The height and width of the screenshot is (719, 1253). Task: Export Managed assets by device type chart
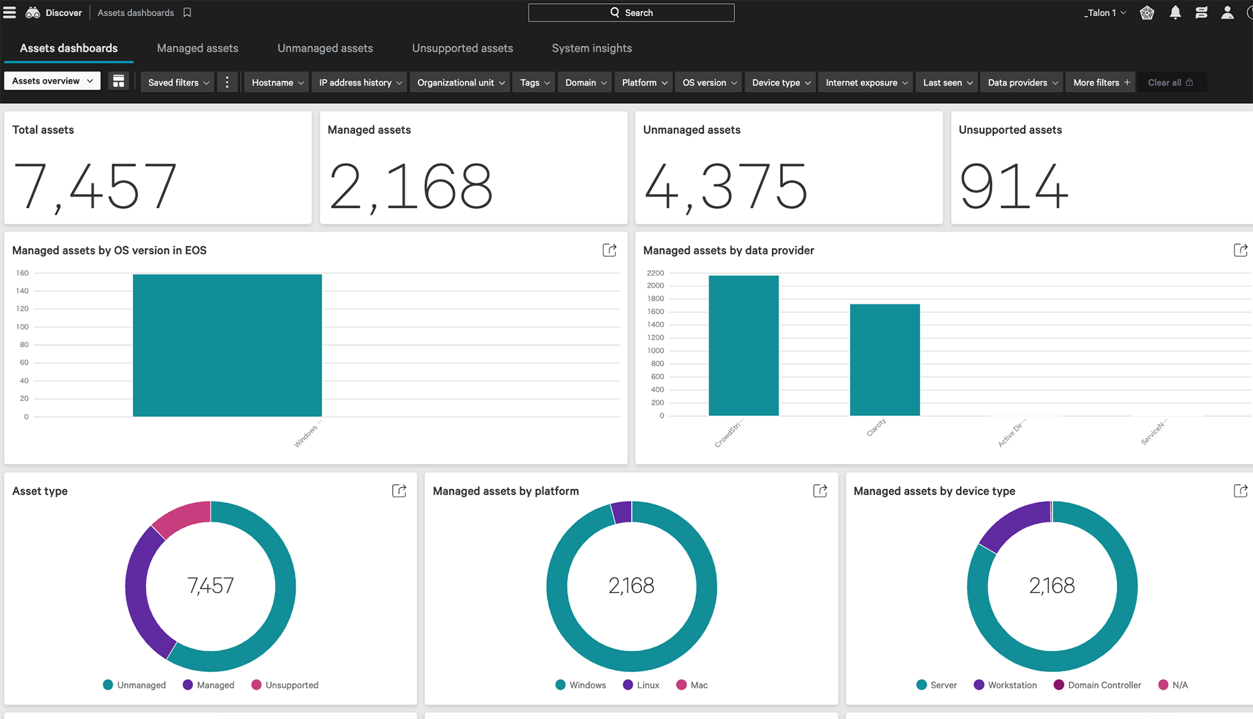click(x=1240, y=490)
